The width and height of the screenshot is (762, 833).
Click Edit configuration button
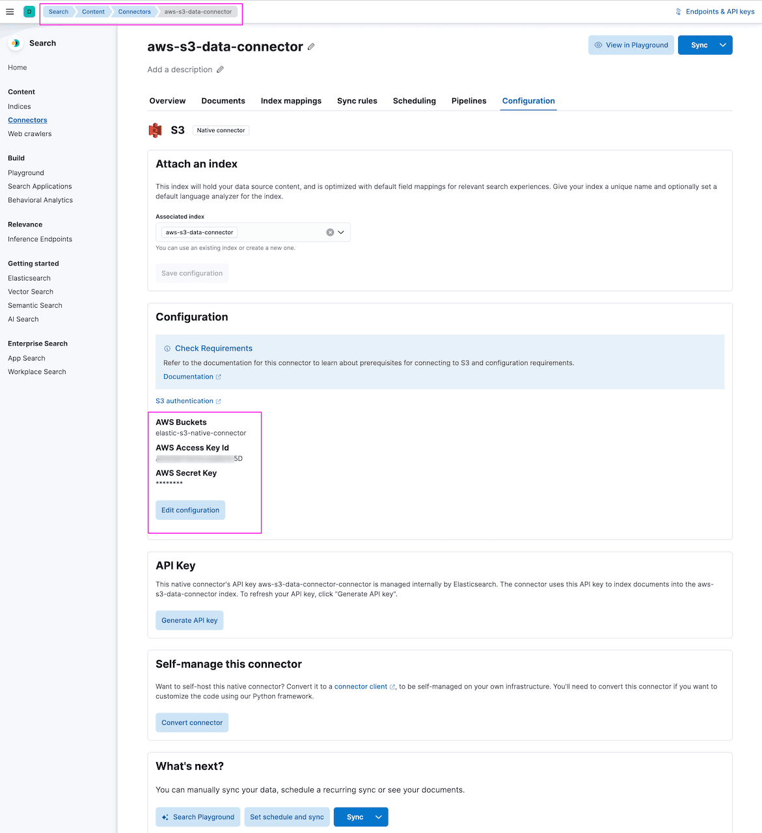pos(190,510)
